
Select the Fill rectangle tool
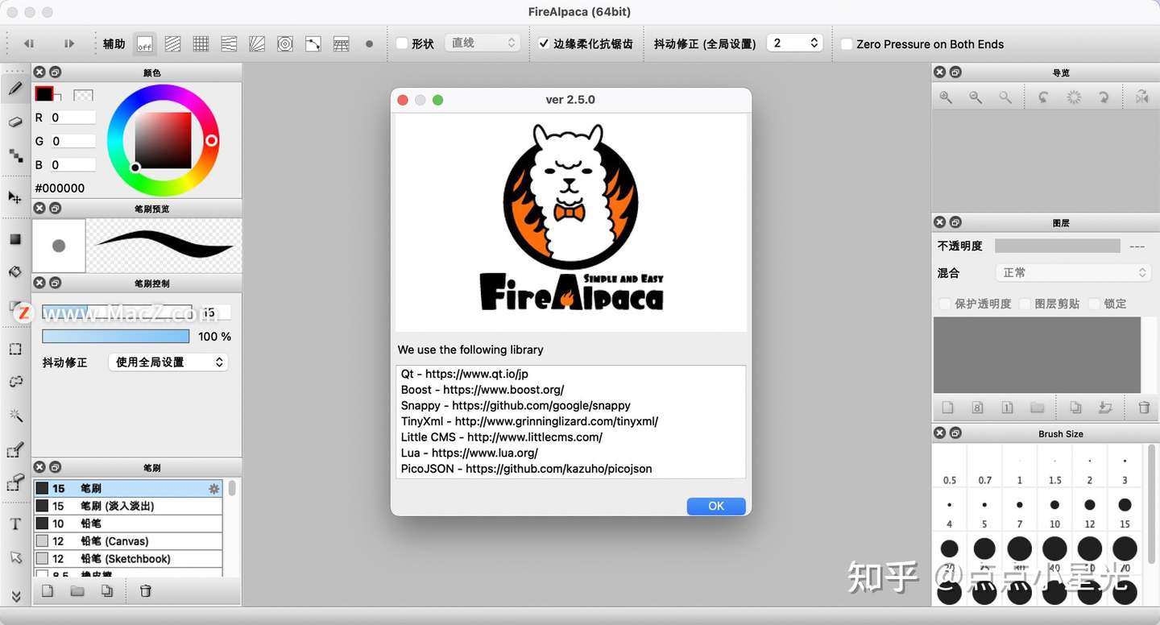(15, 239)
